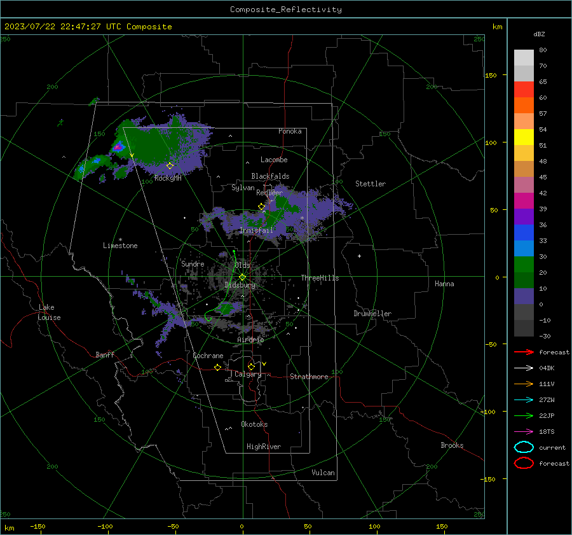Click the 0 dBZ purple color swatch

click(x=524, y=296)
